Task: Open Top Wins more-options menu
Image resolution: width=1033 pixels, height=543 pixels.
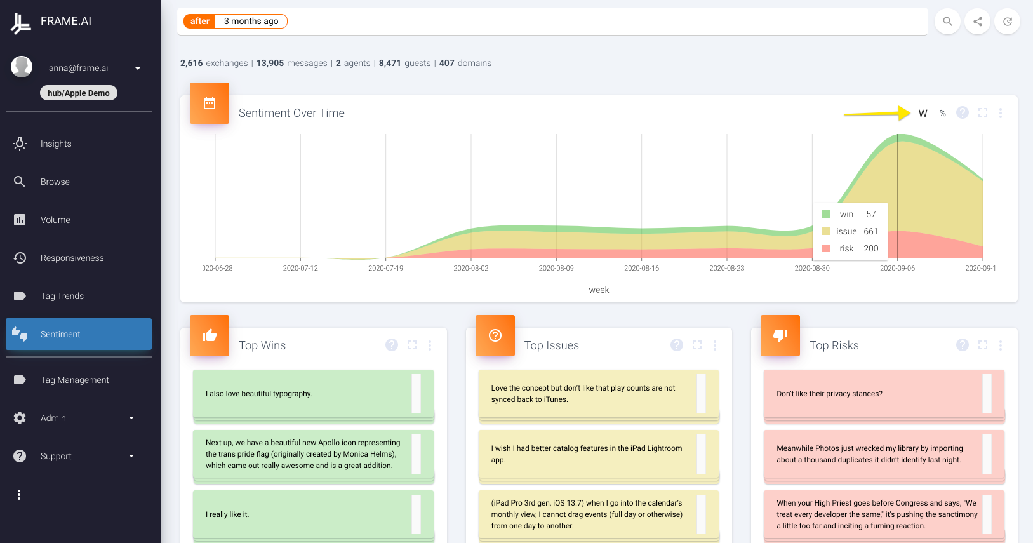Action: [x=430, y=345]
